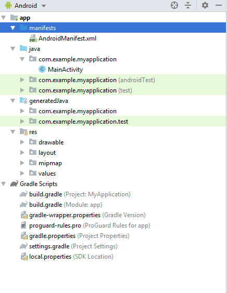Image resolution: width=227 pixels, height=293 pixels.
Task: Select build.gradle (Module: app)
Action: point(66,205)
